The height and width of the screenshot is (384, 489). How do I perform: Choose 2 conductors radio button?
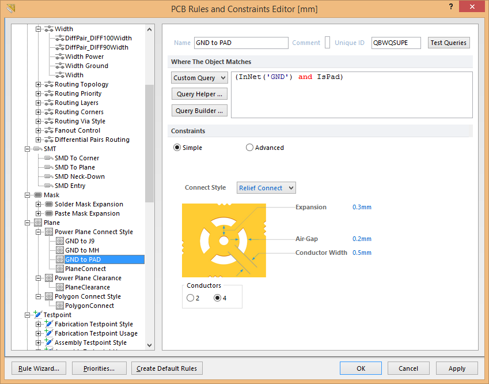(x=190, y=298)
